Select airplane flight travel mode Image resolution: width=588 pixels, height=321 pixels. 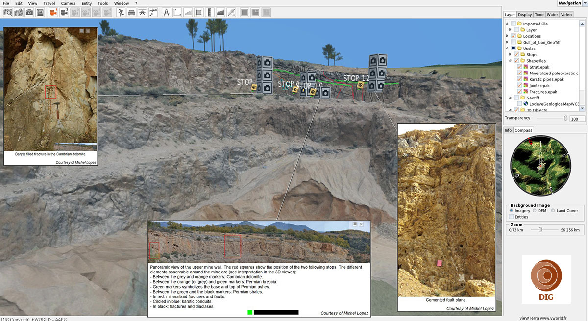142,12
